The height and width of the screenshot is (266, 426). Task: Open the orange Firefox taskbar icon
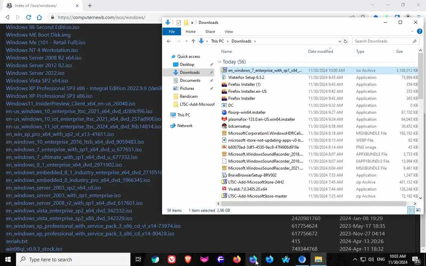237,259
